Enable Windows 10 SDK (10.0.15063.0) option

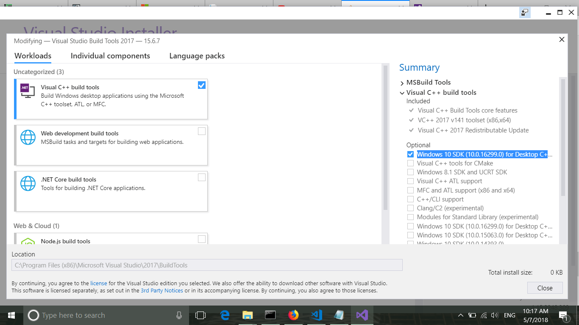pyautogui.click(x=410, y=235)
